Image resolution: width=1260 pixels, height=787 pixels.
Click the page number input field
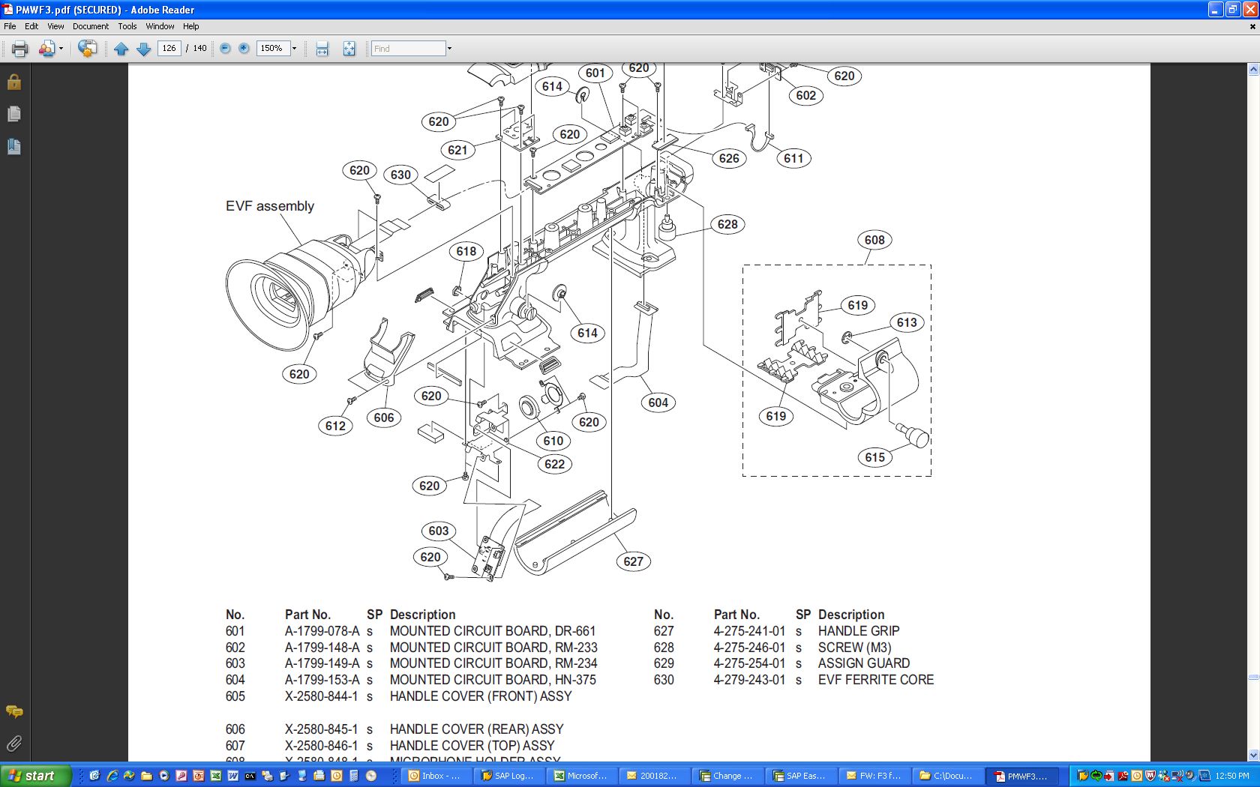coord(169,49)
